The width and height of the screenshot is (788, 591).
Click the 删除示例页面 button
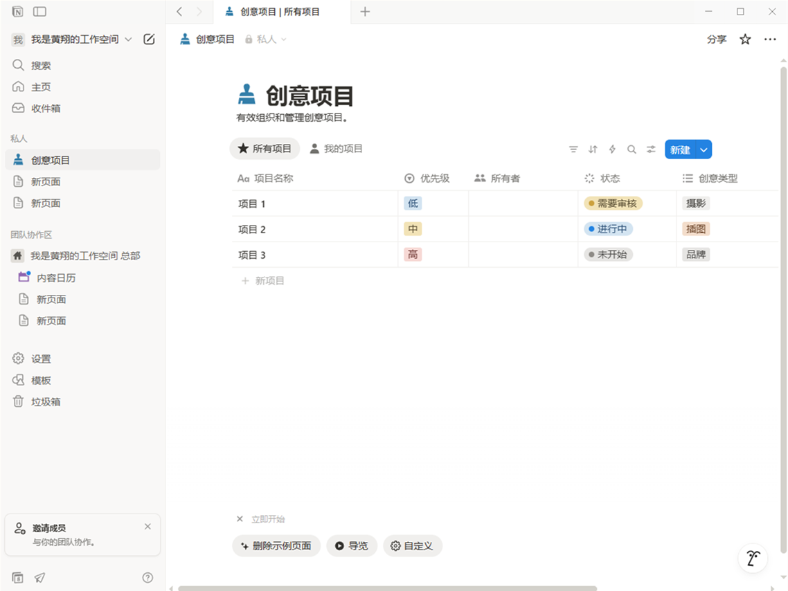[276, 546]
